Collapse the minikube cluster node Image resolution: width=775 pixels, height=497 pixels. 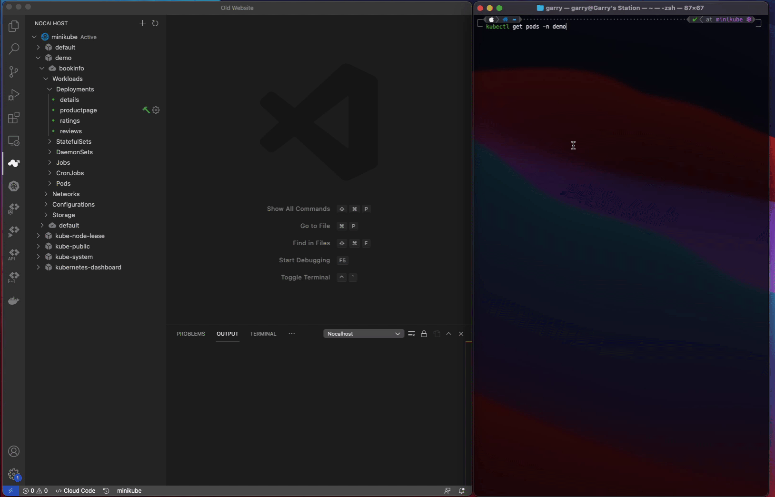(x=34, y=37)
